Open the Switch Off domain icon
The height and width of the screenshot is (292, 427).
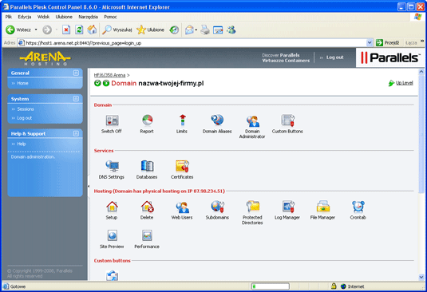112,120
